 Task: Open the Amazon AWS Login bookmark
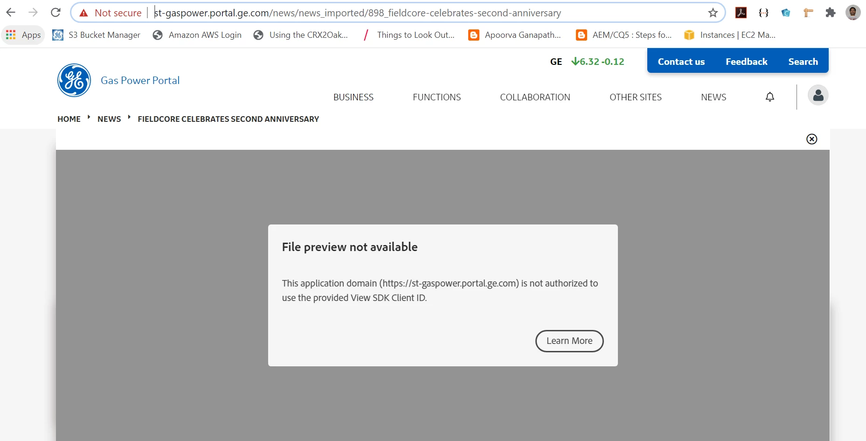tap(197, 35)
